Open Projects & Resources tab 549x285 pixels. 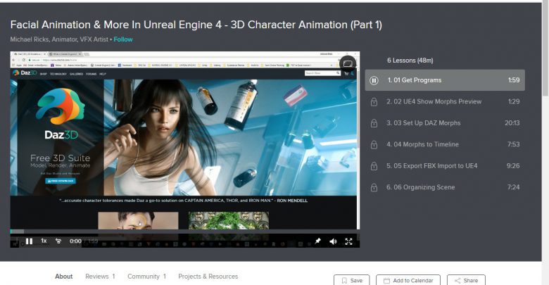click(x=208, y=277)
